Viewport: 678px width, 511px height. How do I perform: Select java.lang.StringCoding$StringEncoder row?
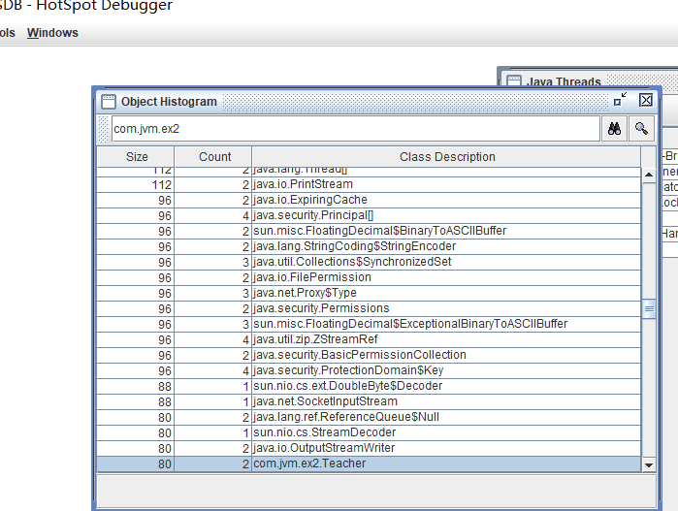369,247
